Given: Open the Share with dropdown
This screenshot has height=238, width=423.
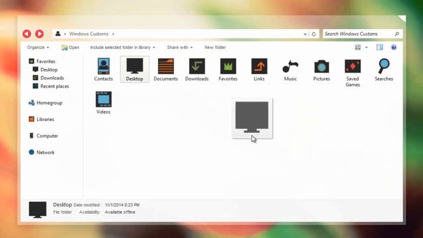Looking at the screenshot, I should (x=180, y=47).
